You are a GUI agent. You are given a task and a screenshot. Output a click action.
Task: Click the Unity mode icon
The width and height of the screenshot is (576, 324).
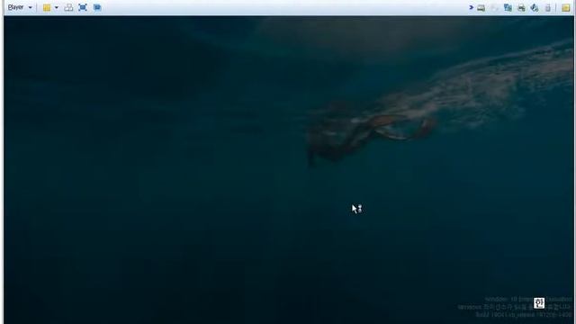97,8
